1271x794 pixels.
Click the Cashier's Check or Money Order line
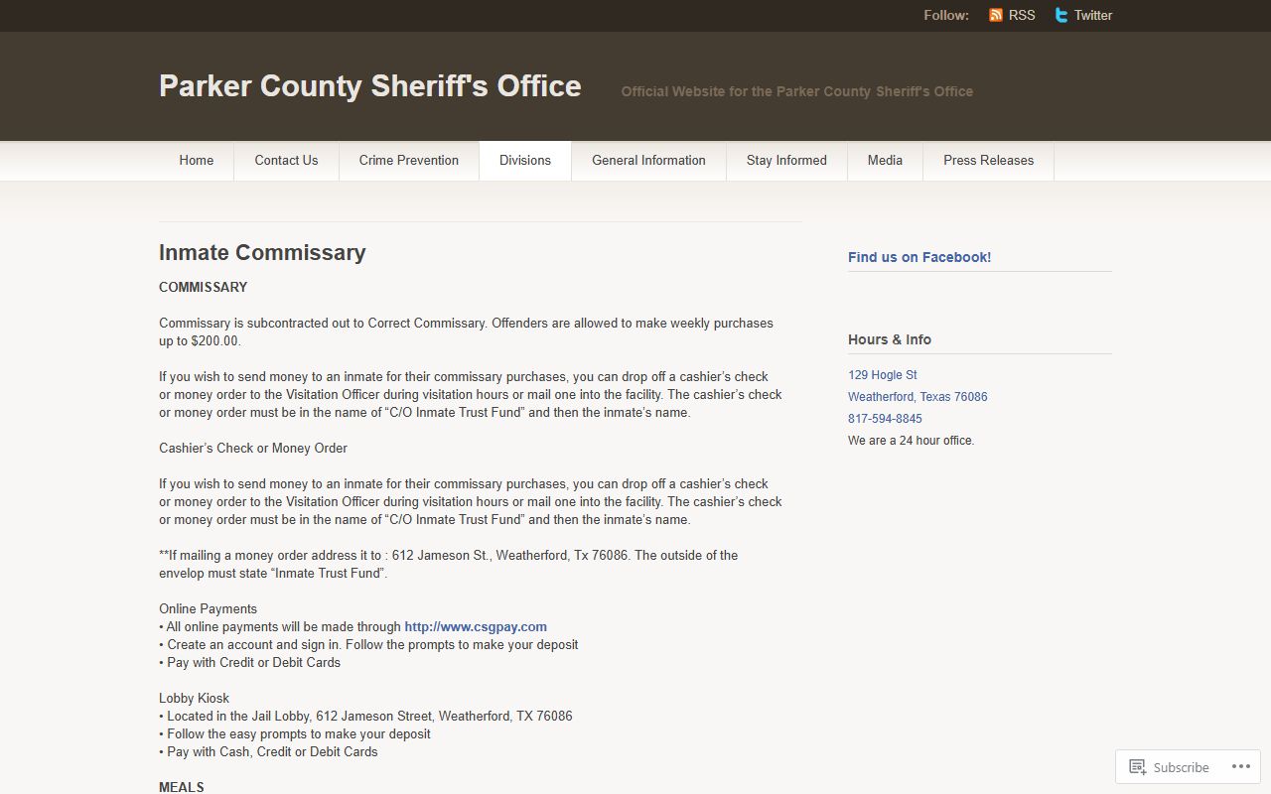tap(253, 448)
